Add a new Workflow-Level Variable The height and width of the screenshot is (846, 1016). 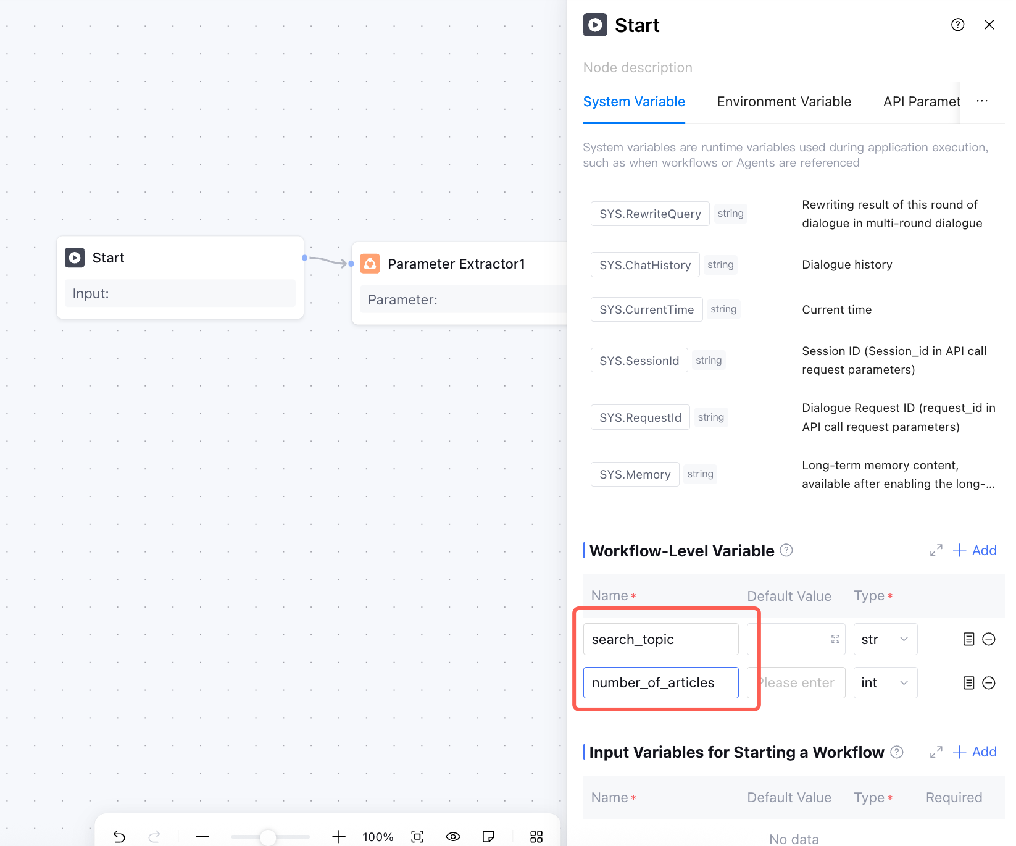975,550
